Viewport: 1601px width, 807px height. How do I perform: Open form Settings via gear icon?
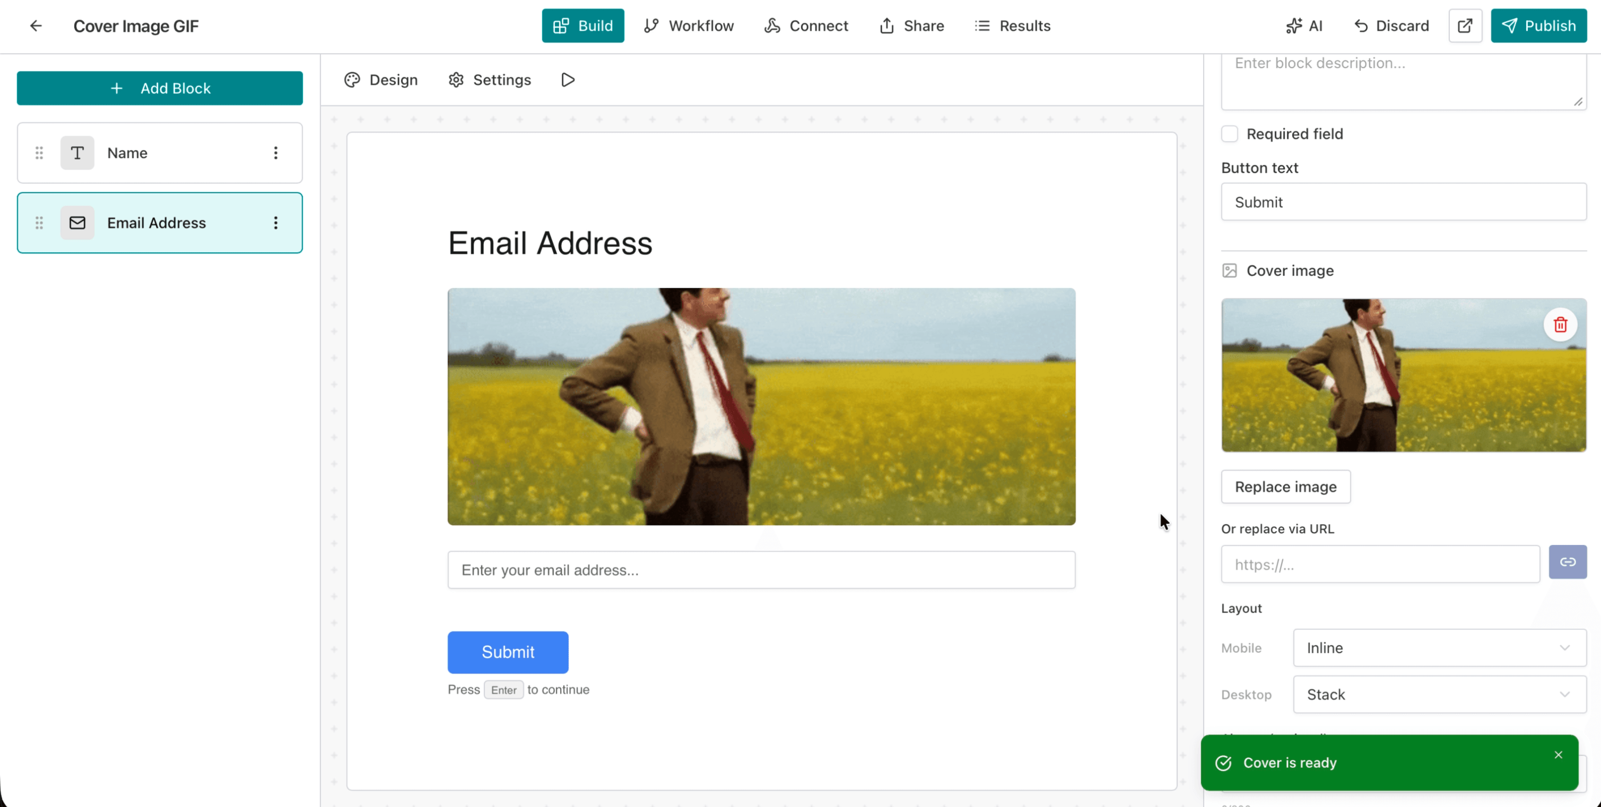pos(490,80)
